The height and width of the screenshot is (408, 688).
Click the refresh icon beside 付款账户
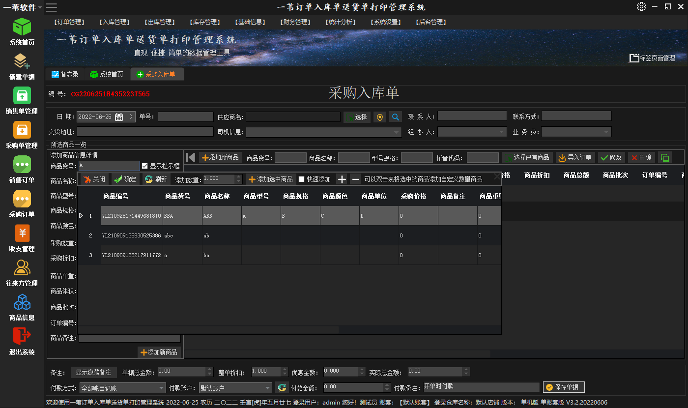(282, 388)
